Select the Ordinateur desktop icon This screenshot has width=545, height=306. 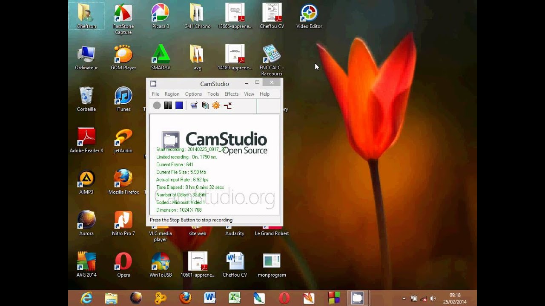pyautogui.click(x=86, y=58)
